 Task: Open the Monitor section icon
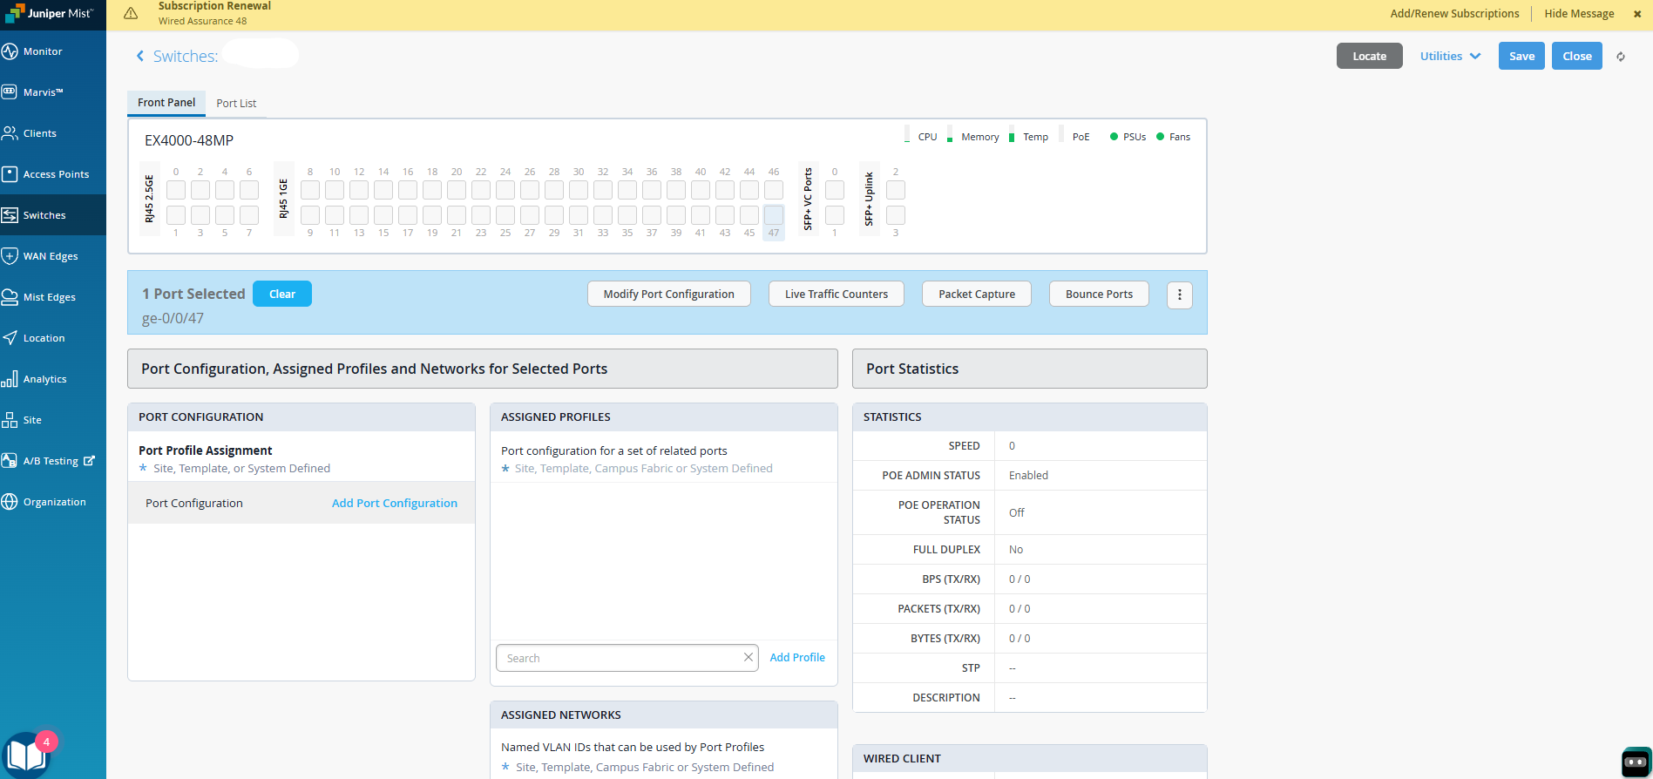(x=10, y=51)
